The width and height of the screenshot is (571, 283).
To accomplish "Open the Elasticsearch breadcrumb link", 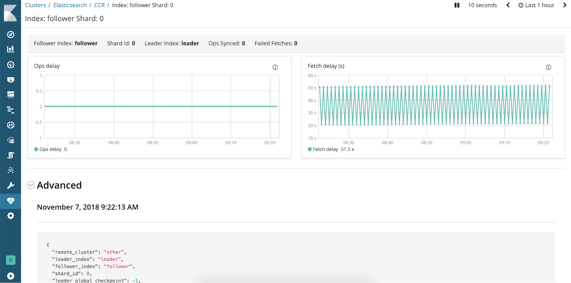I will click(x=70, y=5).
